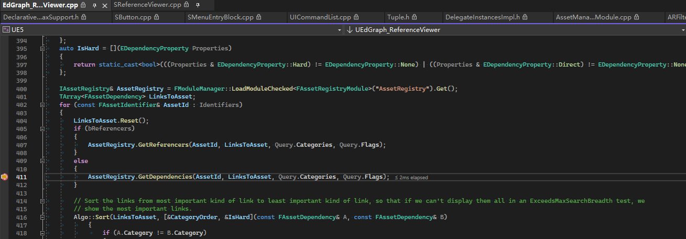Click 'static_cast<bool>' on line 397
The image size is (686, 239).
point(129,65)
